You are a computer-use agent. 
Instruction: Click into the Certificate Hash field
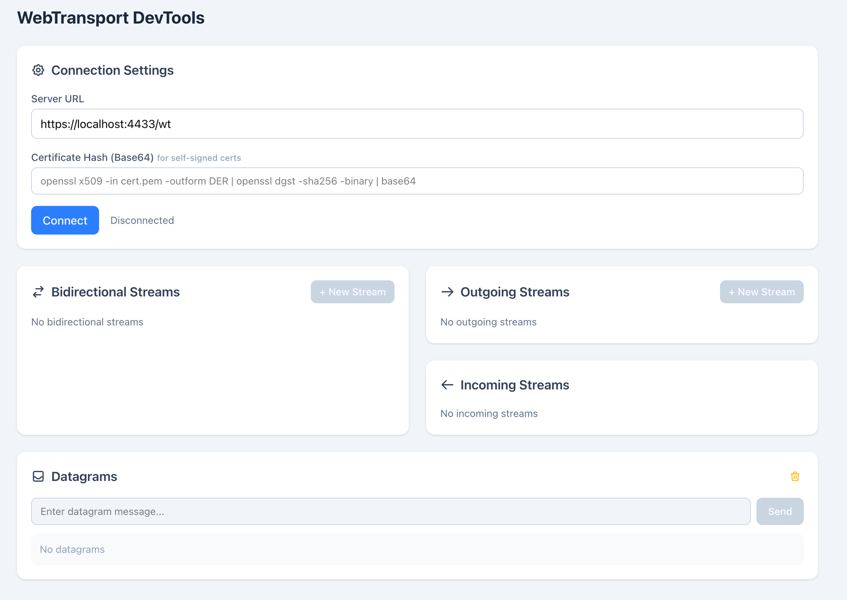coord(417,181)
